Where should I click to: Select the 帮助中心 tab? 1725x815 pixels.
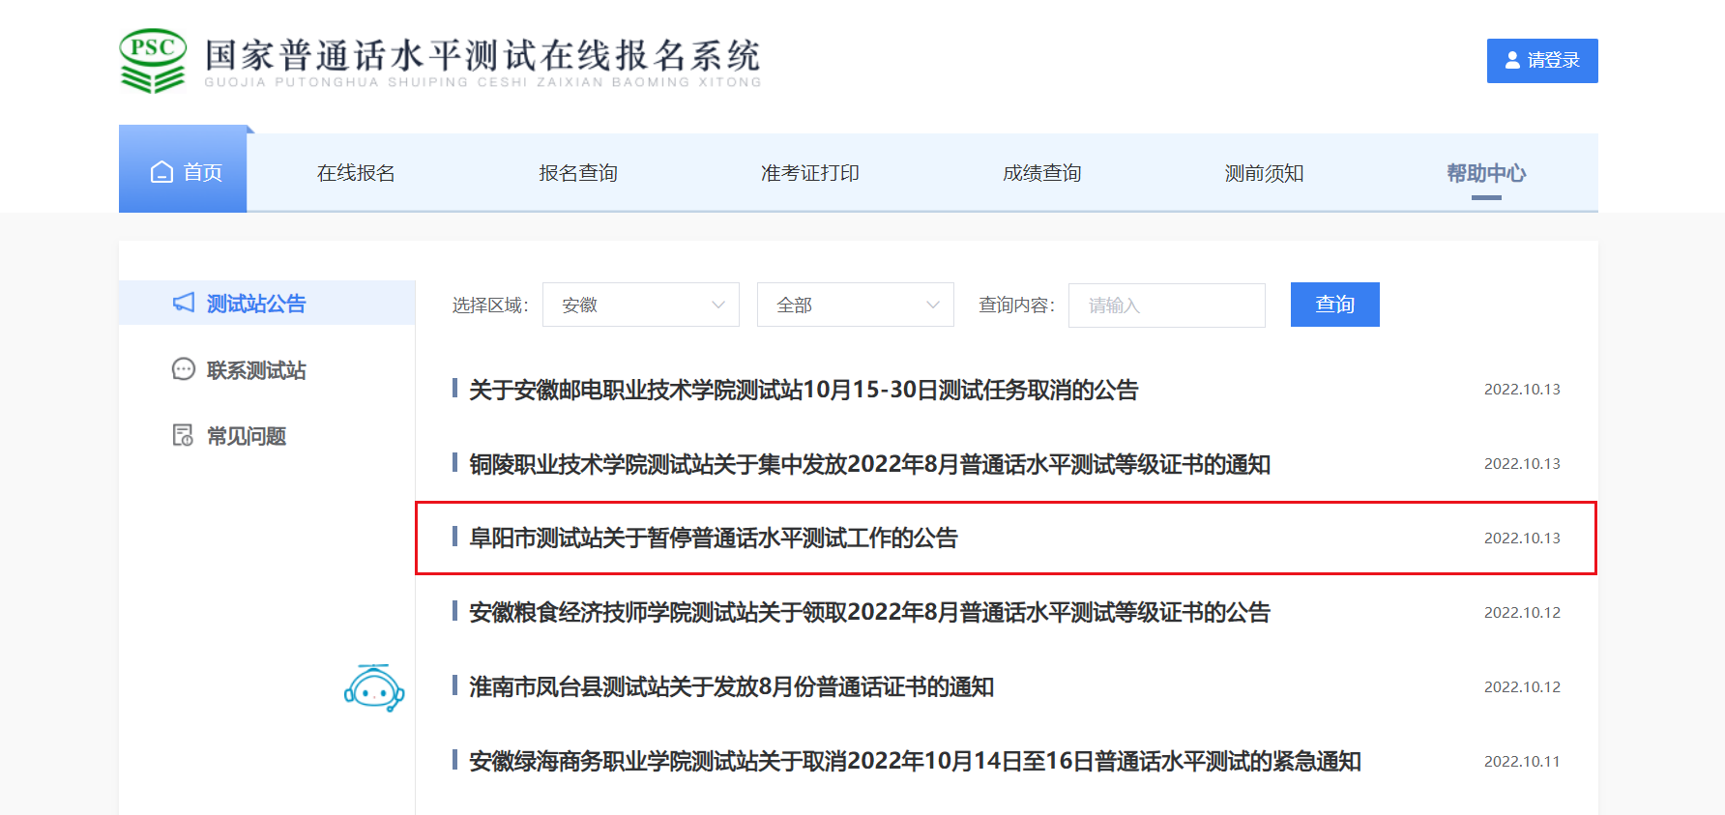(x=1486, y=173)
